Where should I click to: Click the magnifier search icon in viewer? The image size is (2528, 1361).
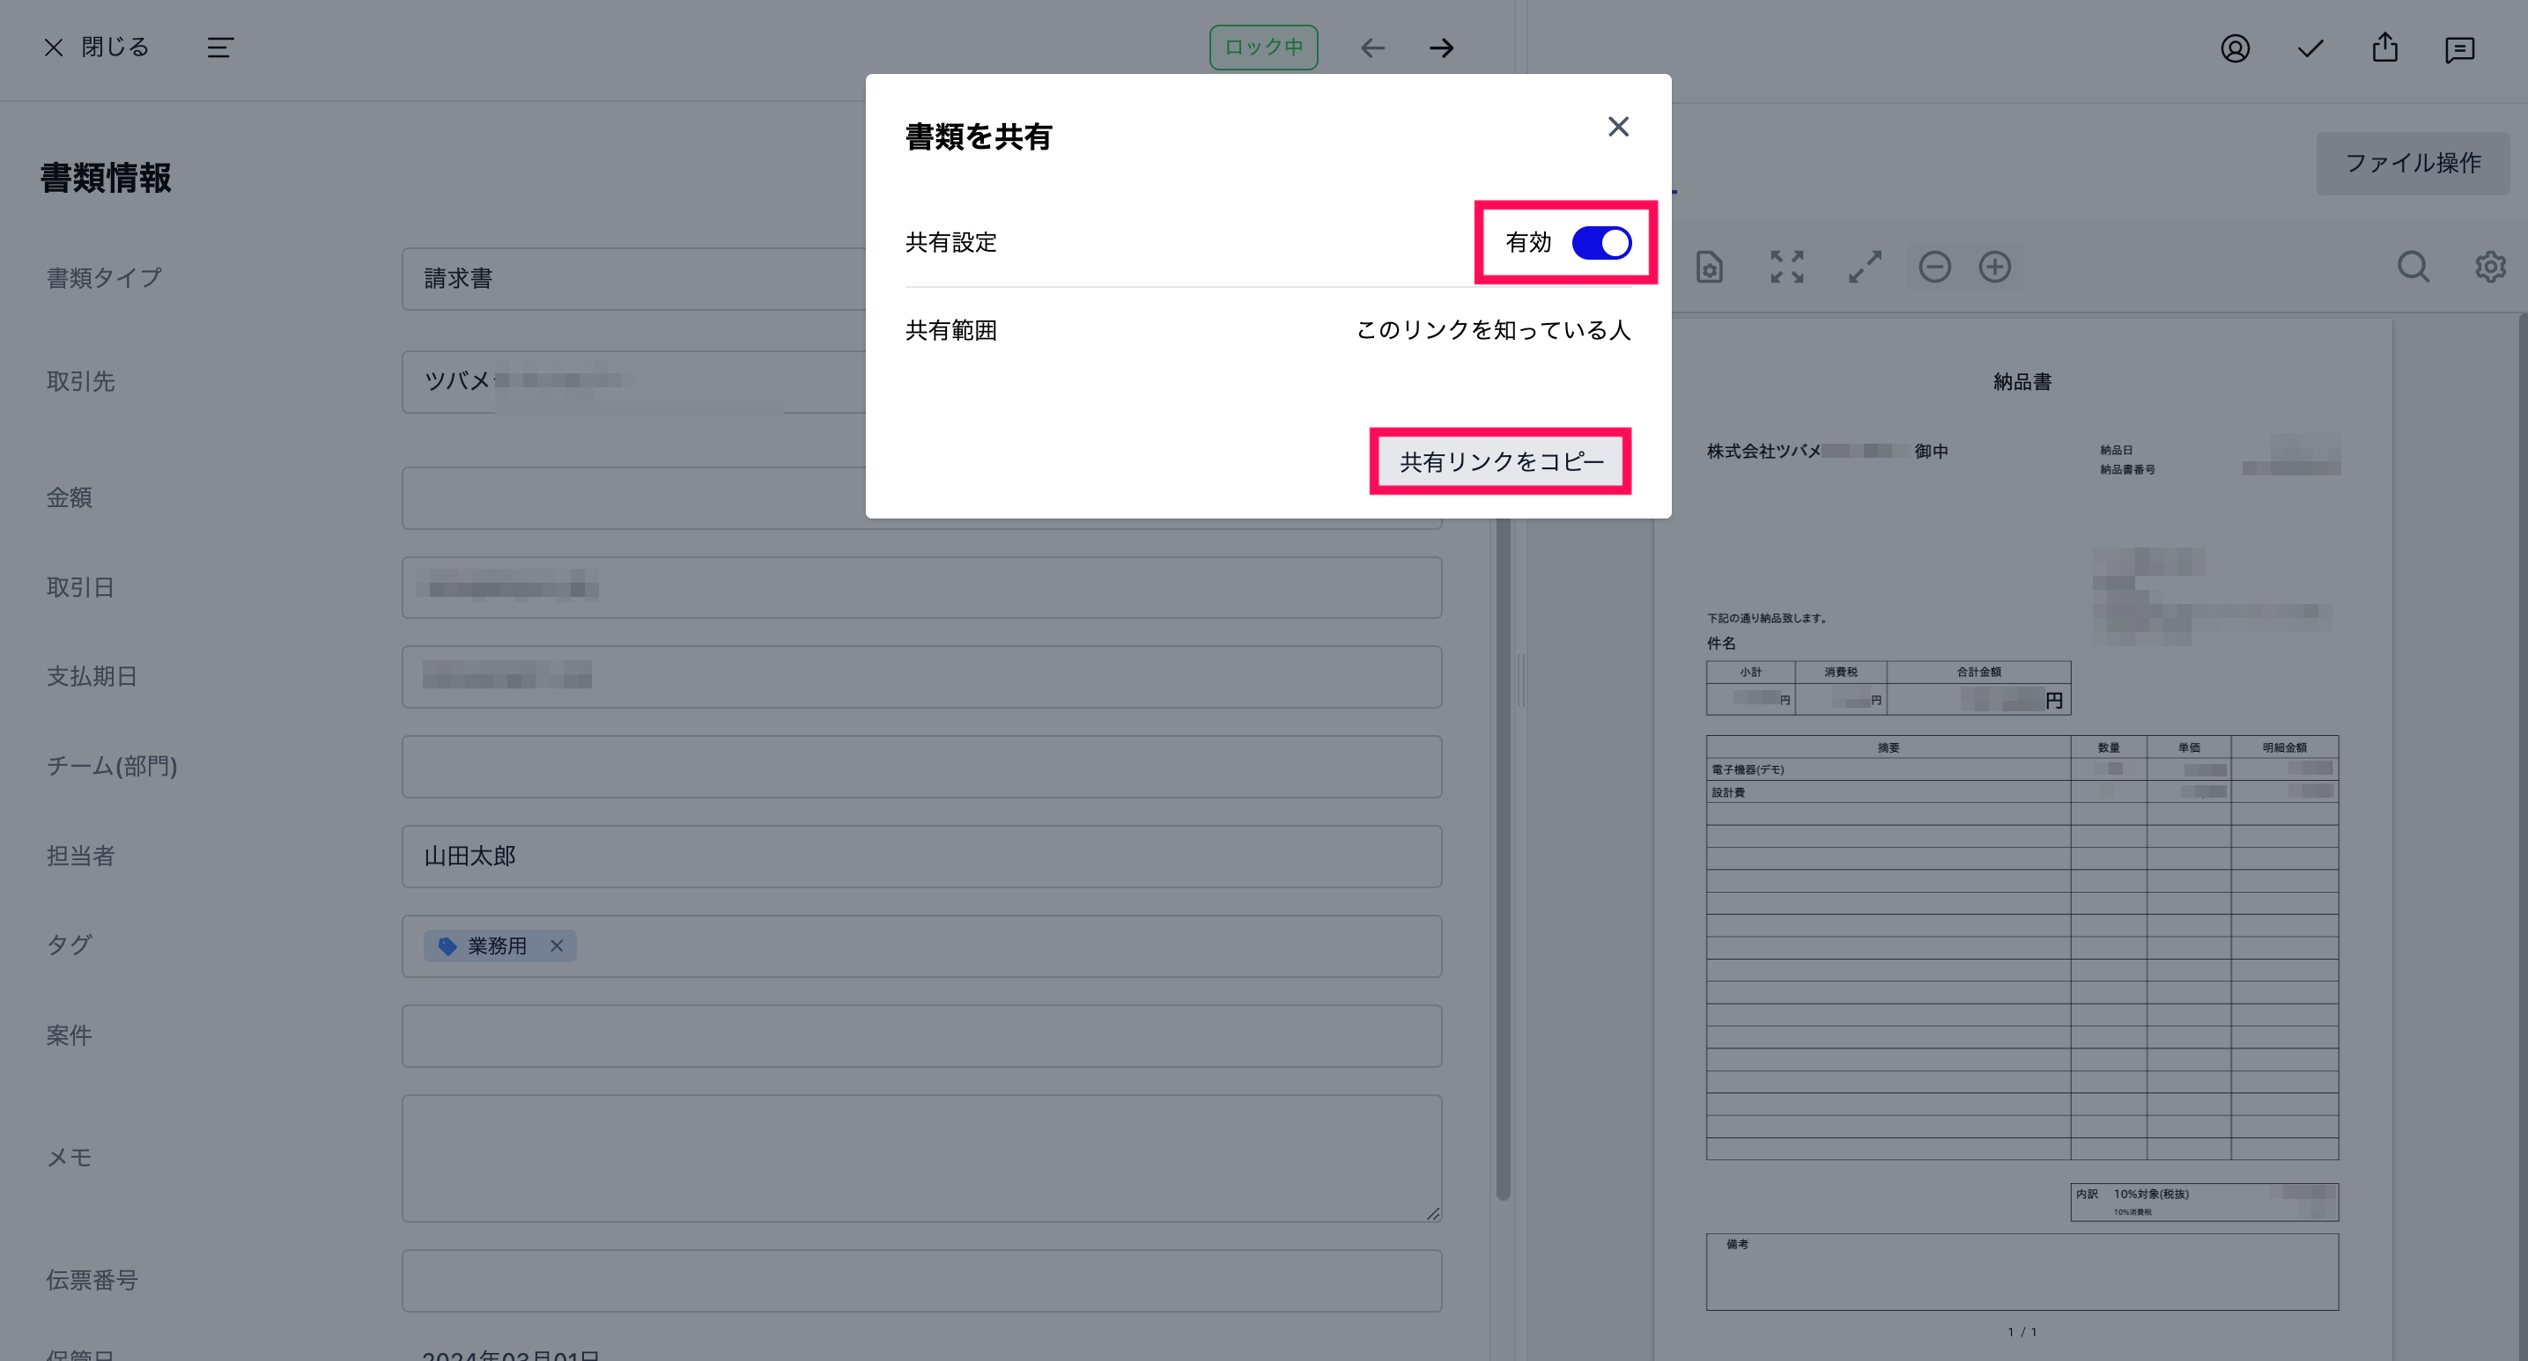coord(2413,267)
